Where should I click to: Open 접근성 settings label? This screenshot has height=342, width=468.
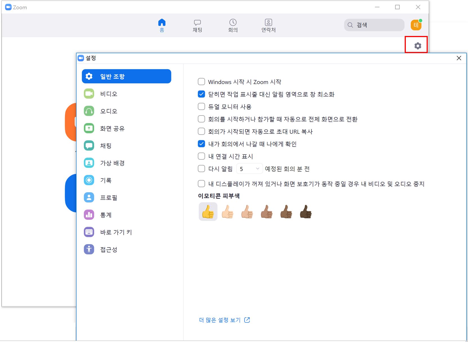109,250
